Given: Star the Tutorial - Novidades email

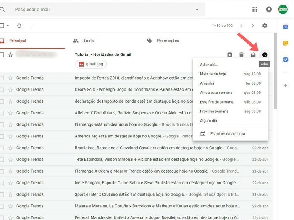Looking at the screenshot, I should click(x=10, y=55).
